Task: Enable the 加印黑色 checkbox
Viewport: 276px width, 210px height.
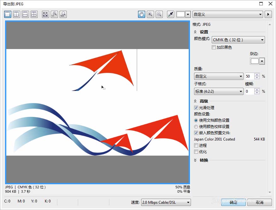Action: click(214, 47)
